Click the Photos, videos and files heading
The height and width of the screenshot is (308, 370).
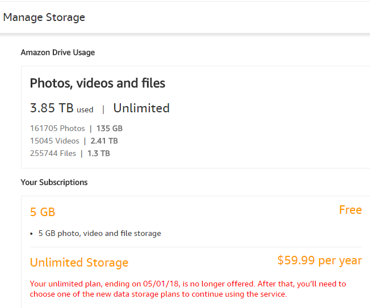[x=98, y=84]
